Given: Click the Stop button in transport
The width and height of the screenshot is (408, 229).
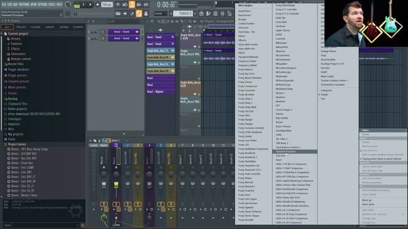Looking at the screenshot, I should [91, 4].
